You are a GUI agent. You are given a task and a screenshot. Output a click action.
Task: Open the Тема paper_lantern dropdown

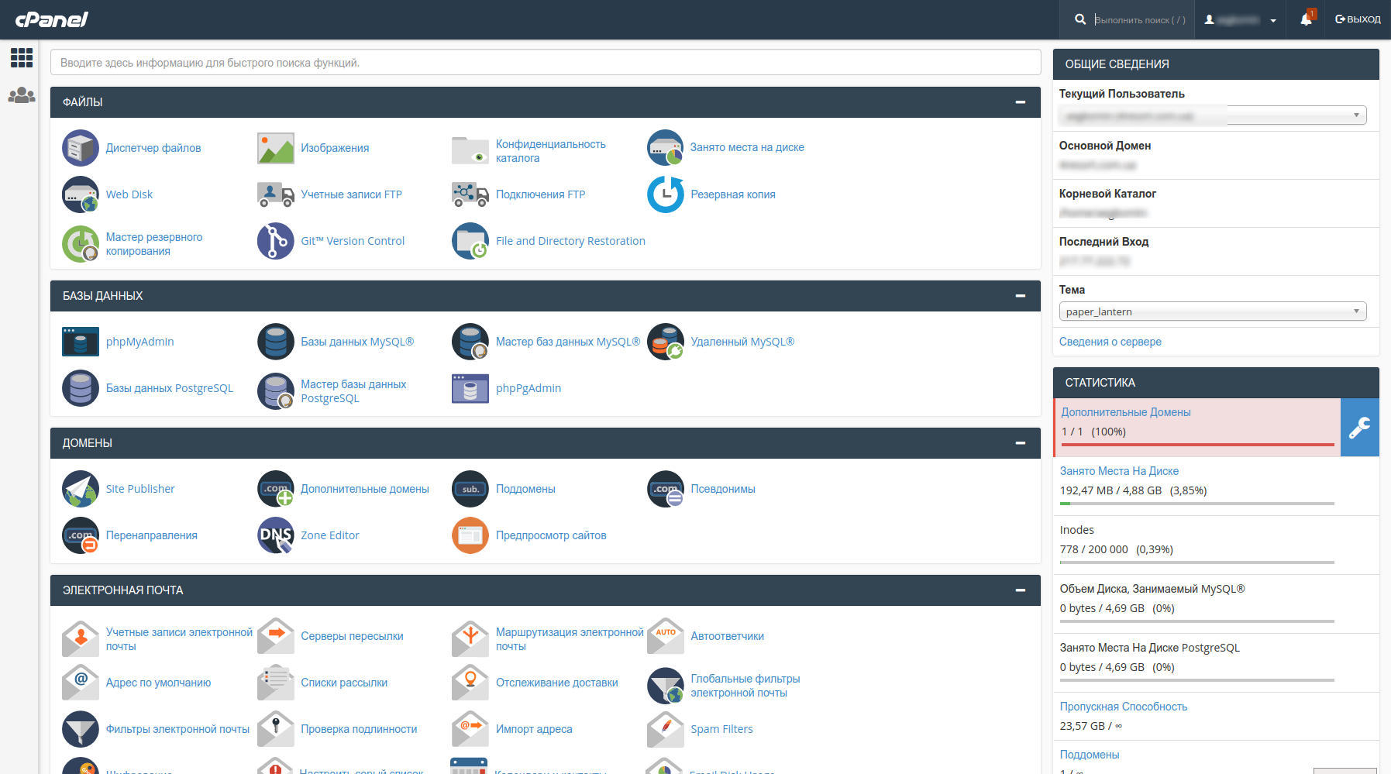1212,311
